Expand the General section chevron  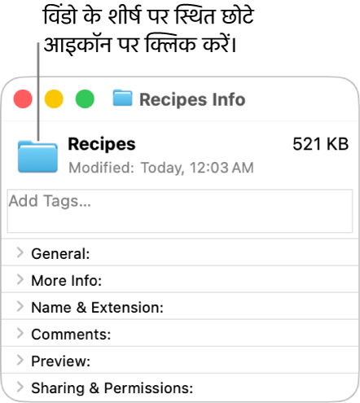20,252
